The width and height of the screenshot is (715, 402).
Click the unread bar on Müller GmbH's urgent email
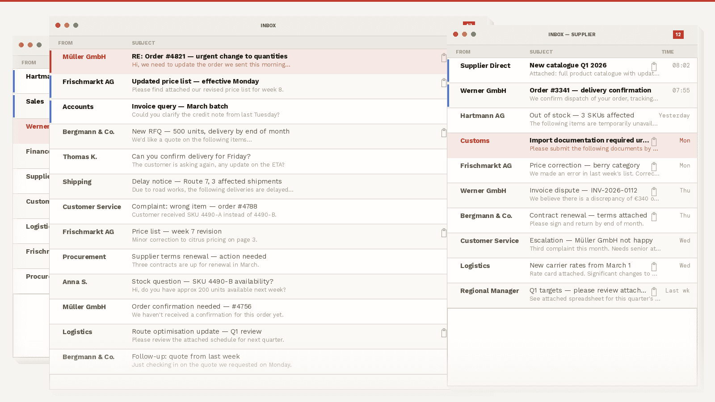[50, 61]
